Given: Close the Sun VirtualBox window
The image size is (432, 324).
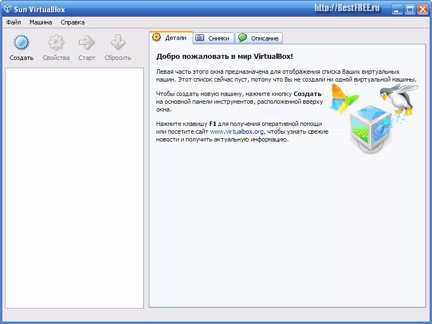Looking at the screenshot, I should 423,9.
